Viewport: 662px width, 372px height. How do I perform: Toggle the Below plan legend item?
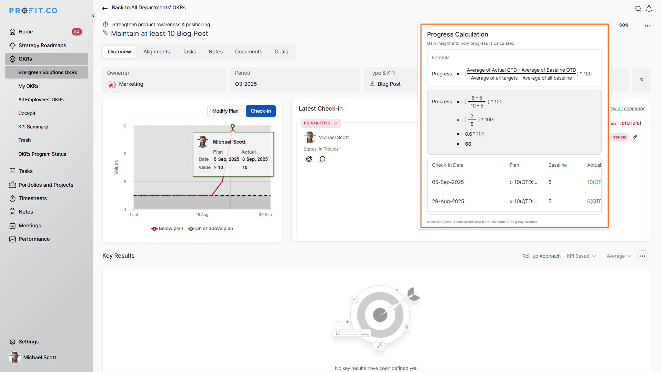point(168,229)
